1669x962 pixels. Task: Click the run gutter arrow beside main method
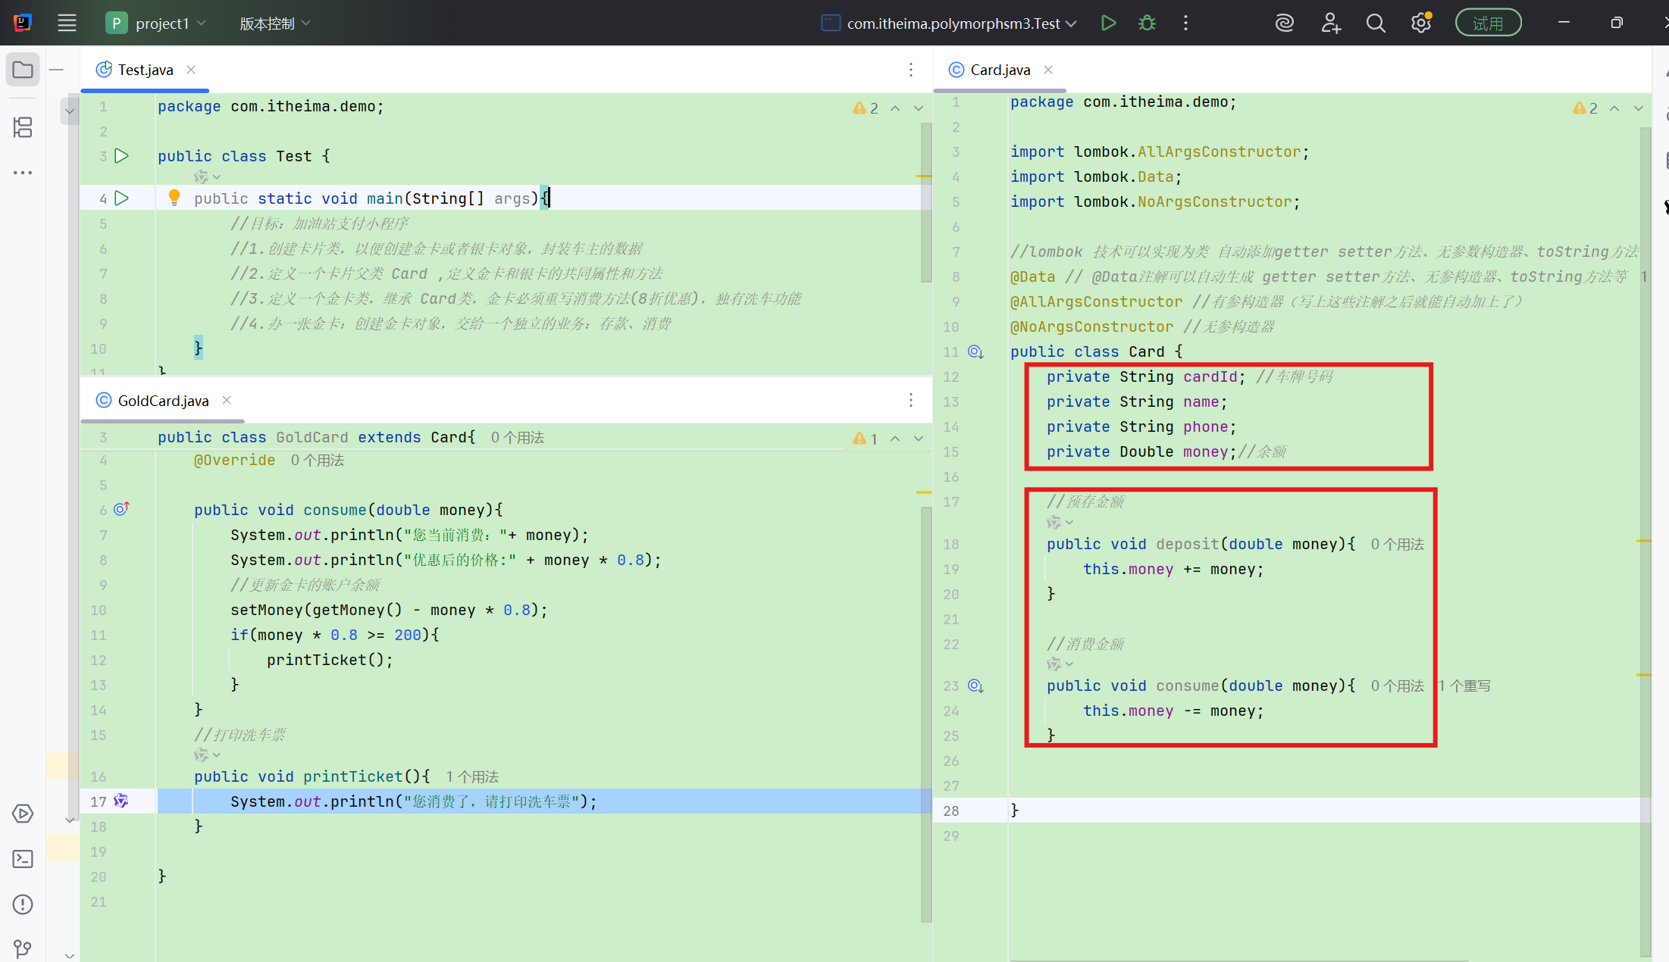point(121,198)
